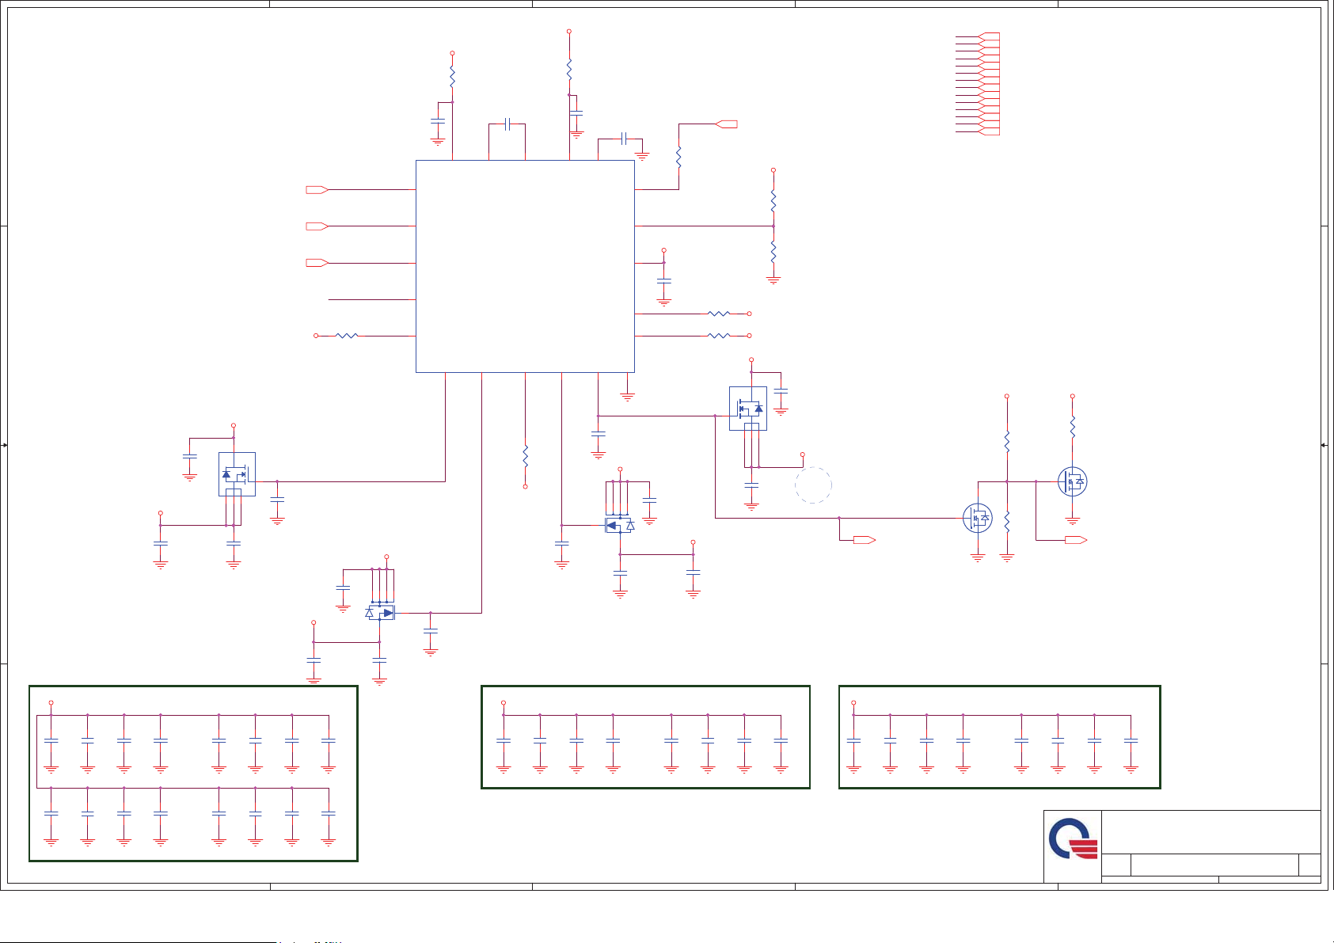
Task: Click the output port beside the lower circled MOSFET
Action: [865, 540]
